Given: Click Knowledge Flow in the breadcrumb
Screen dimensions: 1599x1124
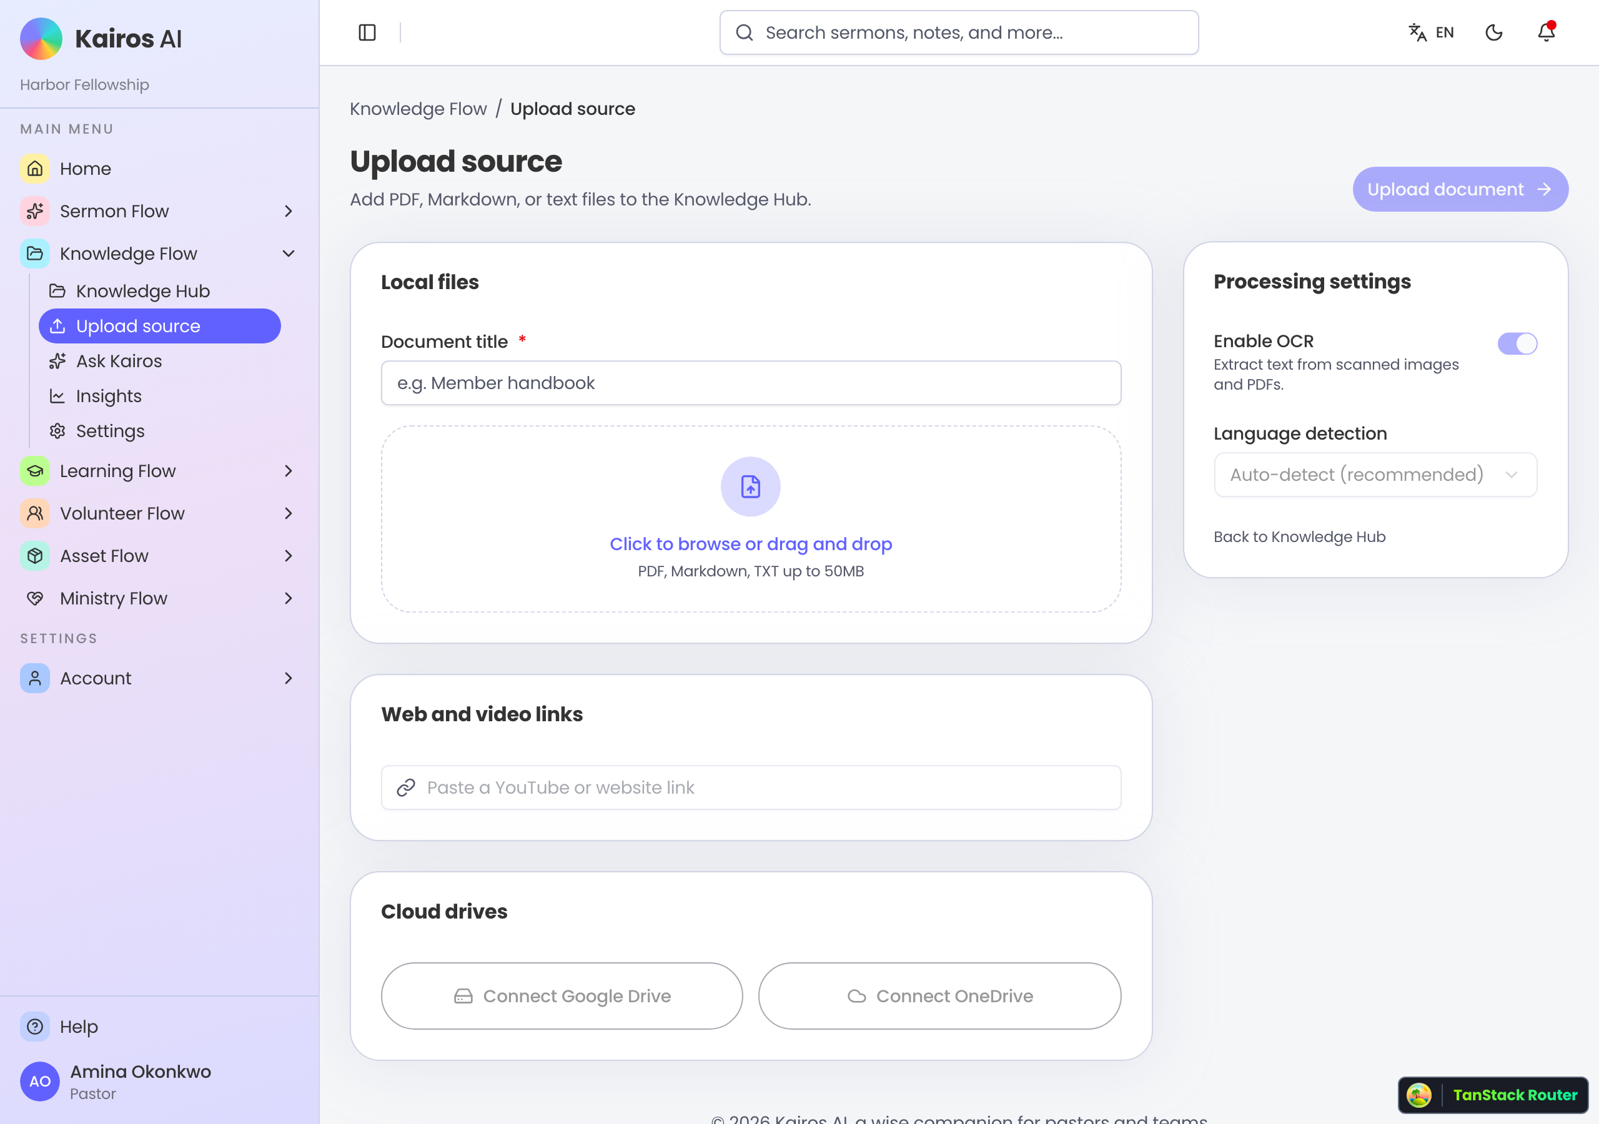Looking at the screenshot, I should (418, 109).
